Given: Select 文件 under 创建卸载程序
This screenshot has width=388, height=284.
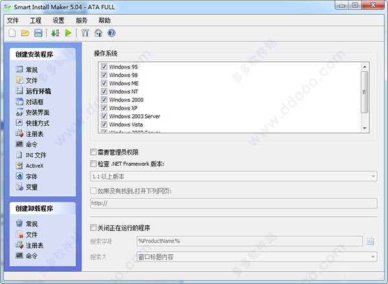Looking at the screenshot, I should click(x=27, y=234).
